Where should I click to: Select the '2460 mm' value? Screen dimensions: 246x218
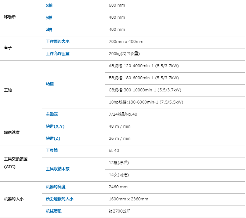pos(118,187)
